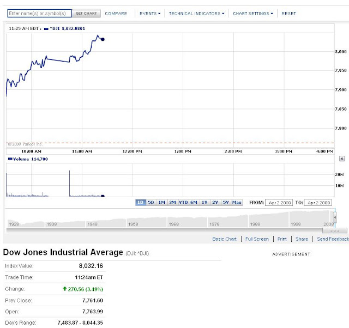Click the symbol name input field
The height and width of the screenshot is (328, 349).
[x=39, y=13]
